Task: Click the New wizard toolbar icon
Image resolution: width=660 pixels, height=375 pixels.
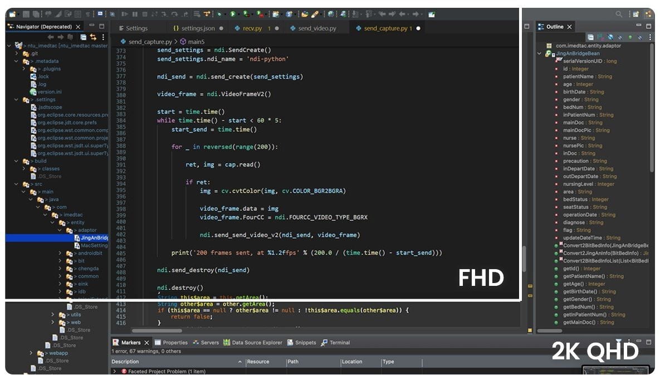Action: tap(12, 14)
